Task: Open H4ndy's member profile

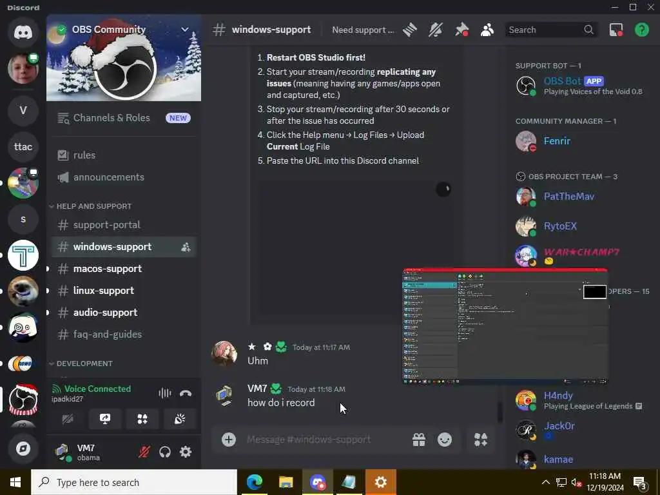Action: point(581,400)
